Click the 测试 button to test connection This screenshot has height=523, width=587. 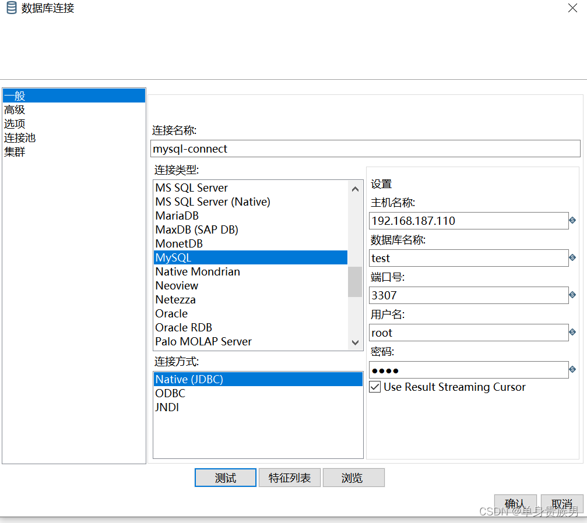(x=225, y=477)
